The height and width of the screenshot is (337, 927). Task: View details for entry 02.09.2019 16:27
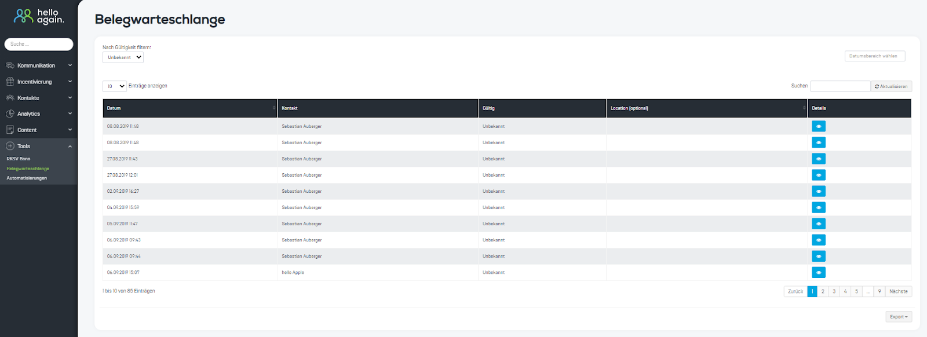coord(819,191)
